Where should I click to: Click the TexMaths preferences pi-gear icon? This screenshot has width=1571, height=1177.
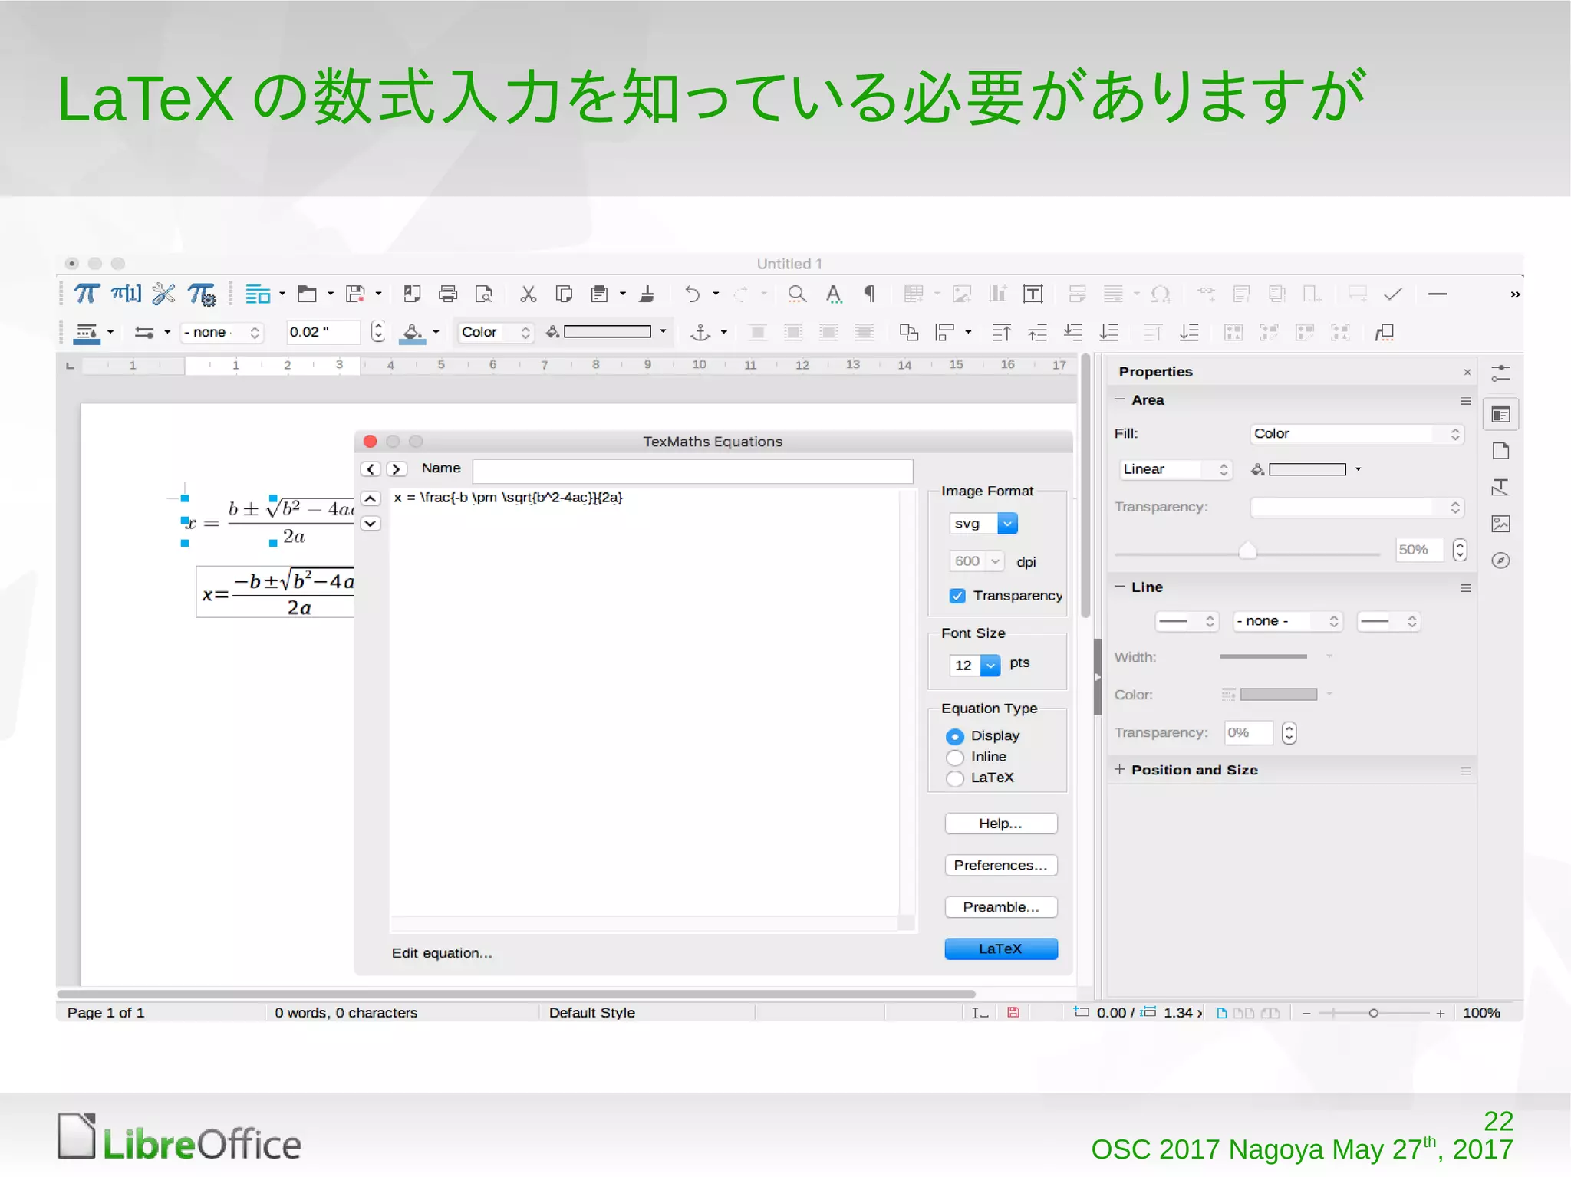pyautogui.click(x=203, y=294)
